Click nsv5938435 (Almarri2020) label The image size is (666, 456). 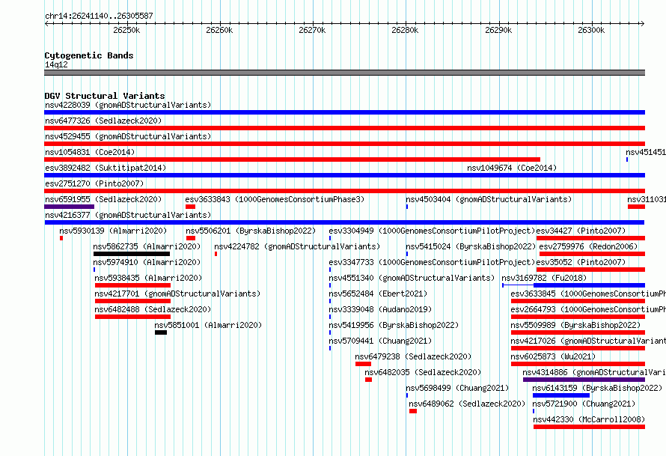click(x=148, y=278)
